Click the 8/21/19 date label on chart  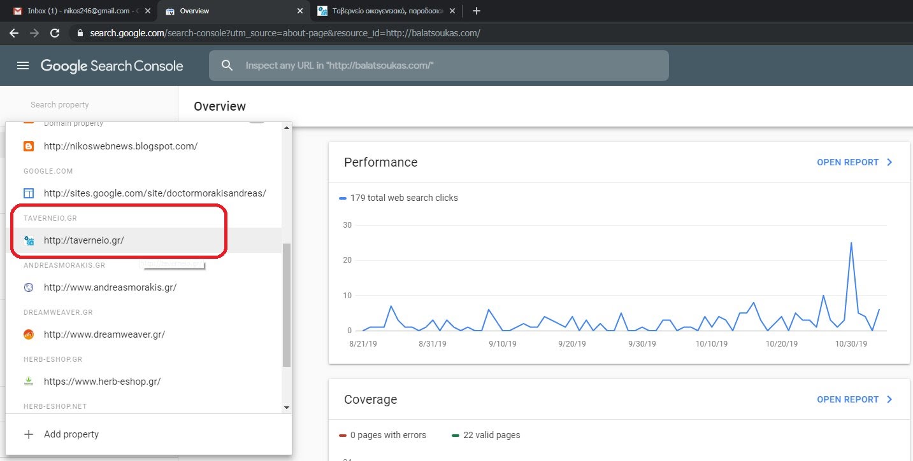click(362, 343)
